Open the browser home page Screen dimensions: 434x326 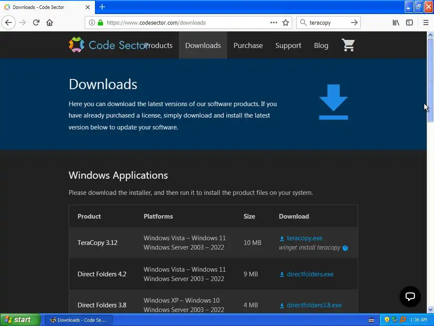click(x=50, y=22)
